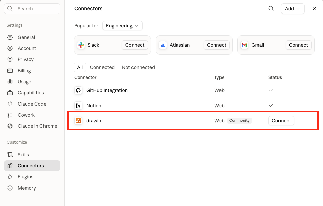The height and width of the screenshot is (206, 323).
Task: Click the drawio orange logo icon
Action: coord(78,121)
